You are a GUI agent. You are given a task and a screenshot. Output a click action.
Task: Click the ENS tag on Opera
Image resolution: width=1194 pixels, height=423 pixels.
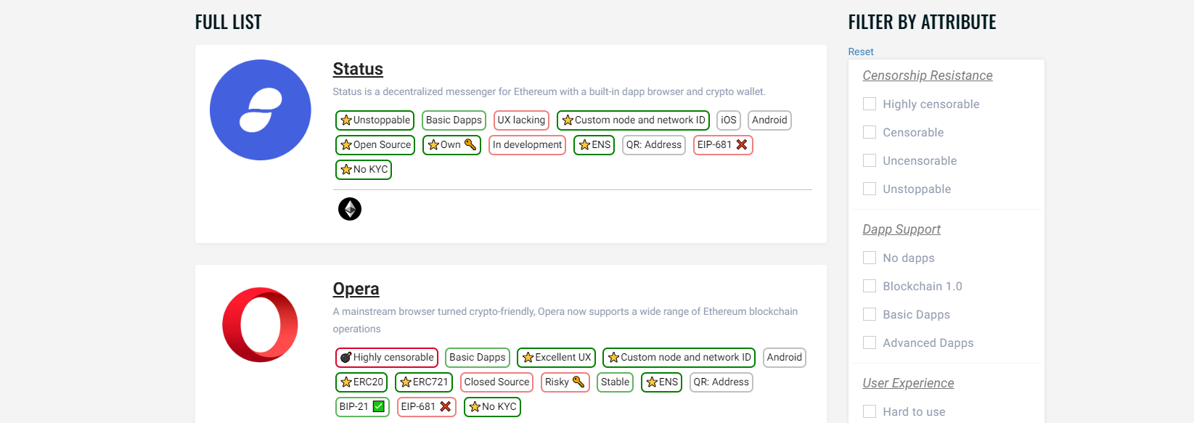point(661,382)
